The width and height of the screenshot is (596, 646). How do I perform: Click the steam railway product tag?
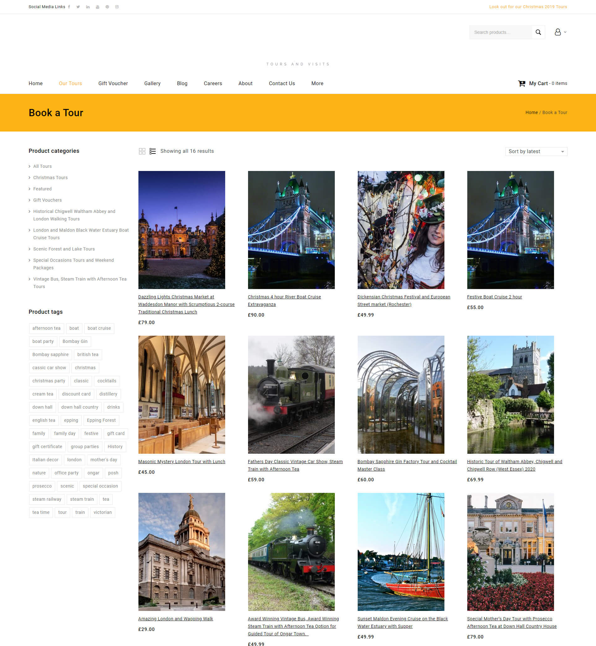click(47, 499)
